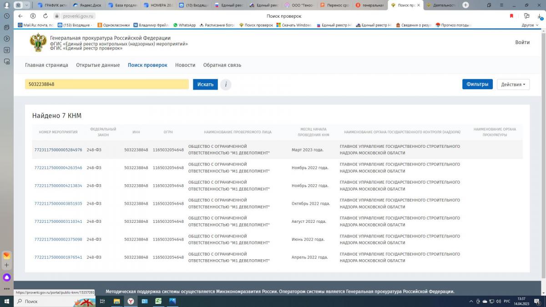Screen dimensions: 546x307
Task: Go to Главная страница
Action: click(x=46, y=65)
